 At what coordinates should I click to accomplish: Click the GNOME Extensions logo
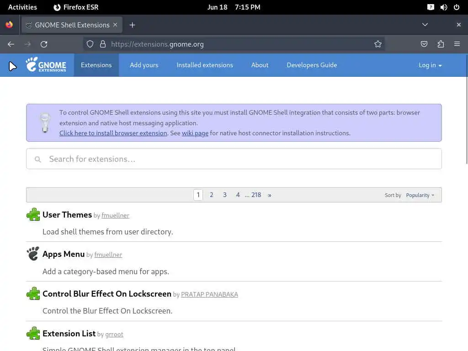(x=46, y=65)
